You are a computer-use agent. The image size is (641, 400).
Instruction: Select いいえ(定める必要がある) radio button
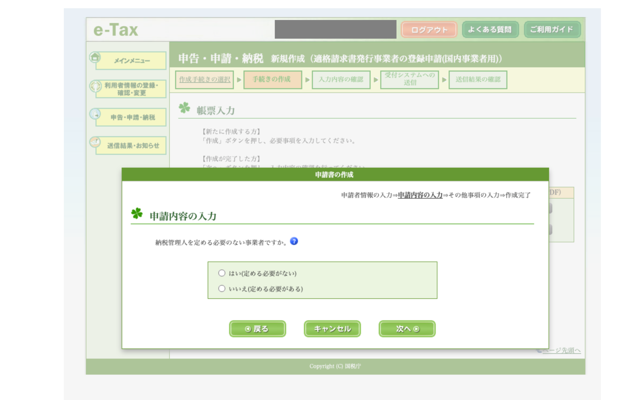click(222, 288)
